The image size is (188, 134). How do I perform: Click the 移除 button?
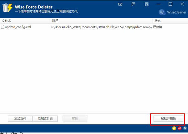tap(75, 119)
